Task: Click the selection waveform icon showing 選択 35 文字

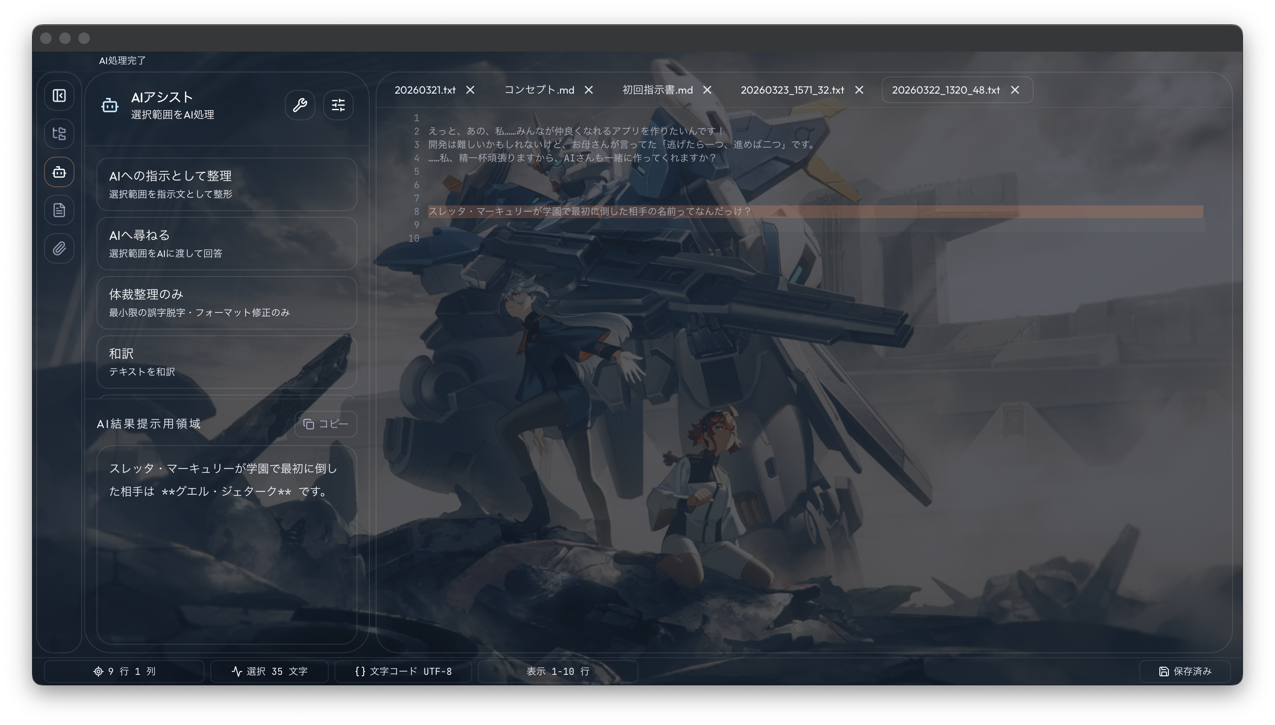Action: pyautogui.click(x=238, y=671)
